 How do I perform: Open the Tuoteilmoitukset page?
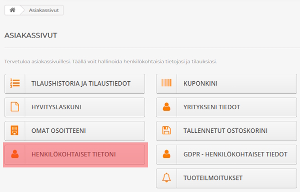(x=226, y=178)
